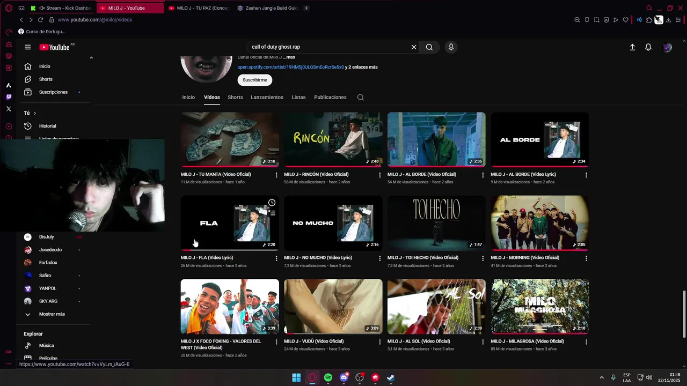Open more options for TU MANTA video
The image size is (687, 386).
point(276,175)
